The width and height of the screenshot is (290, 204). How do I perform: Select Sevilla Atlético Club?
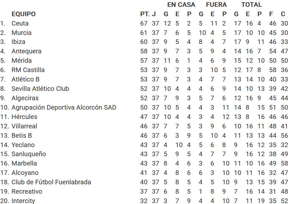click(40, 89)
